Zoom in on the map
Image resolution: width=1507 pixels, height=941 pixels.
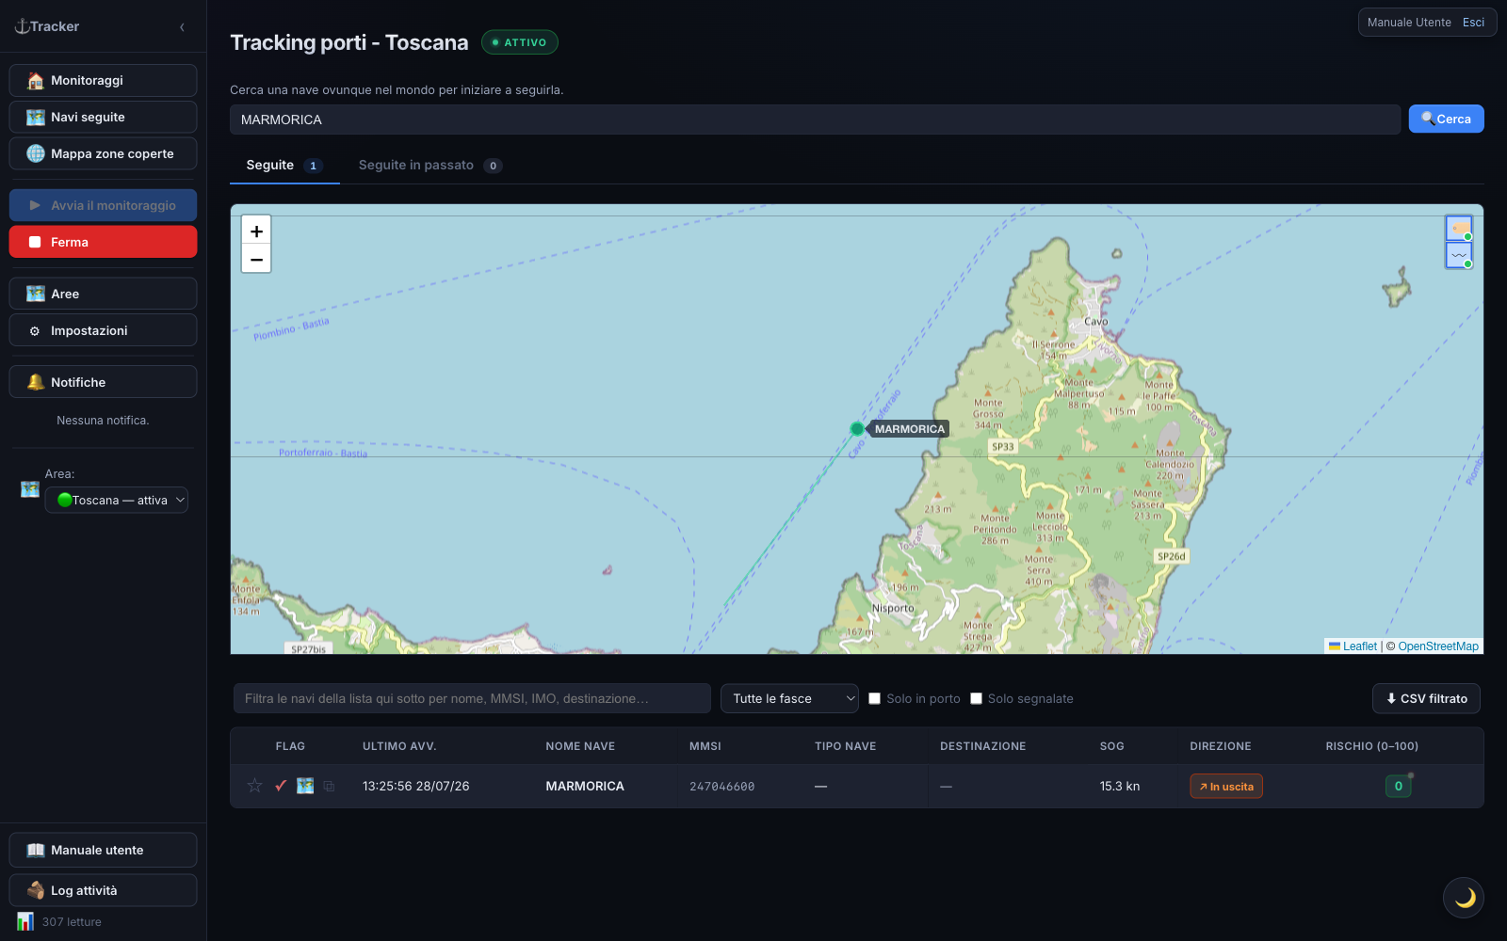point(256,231)
